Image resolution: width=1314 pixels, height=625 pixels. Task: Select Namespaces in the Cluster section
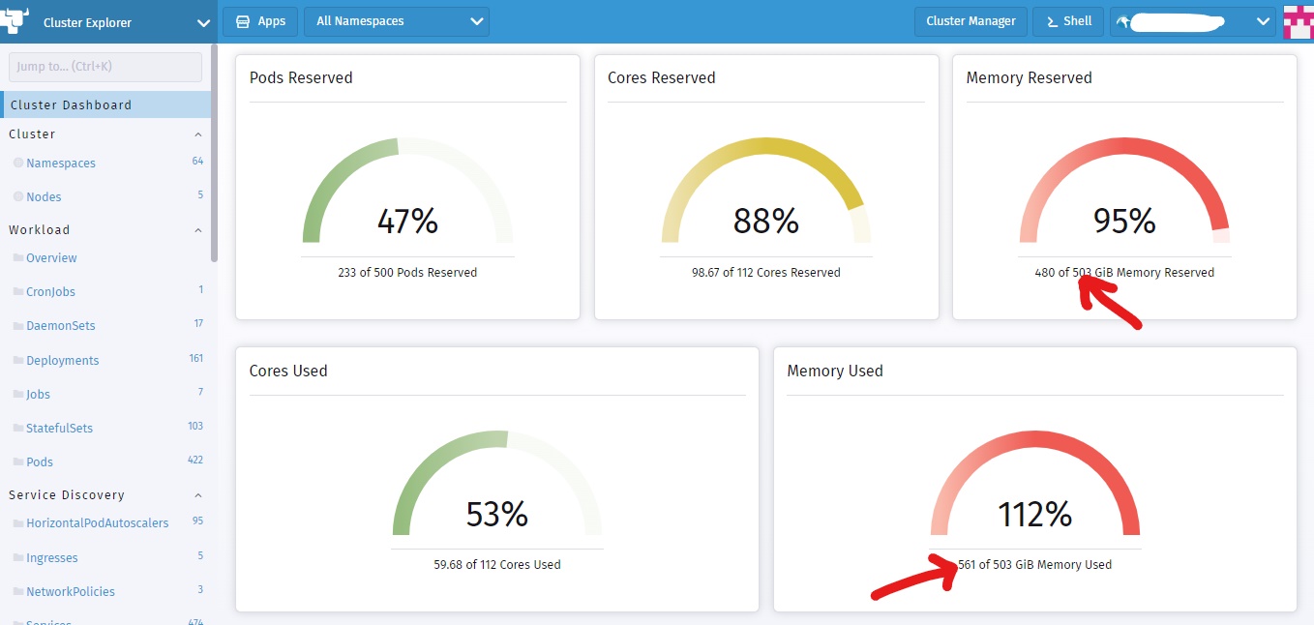click(x=62, y=163)
